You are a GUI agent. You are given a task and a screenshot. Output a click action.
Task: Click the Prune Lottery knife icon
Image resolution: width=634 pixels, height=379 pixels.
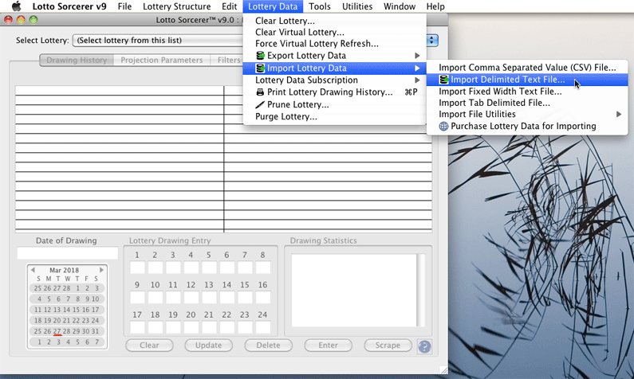point(260,104)
